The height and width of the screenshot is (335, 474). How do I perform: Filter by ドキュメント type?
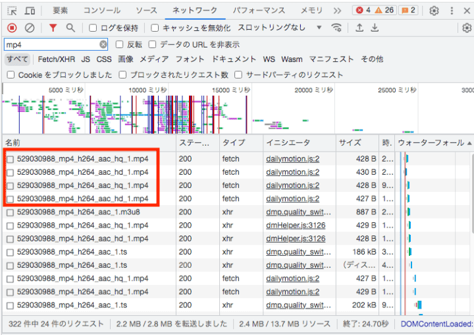pyautogui.click(x=234, y=59)
